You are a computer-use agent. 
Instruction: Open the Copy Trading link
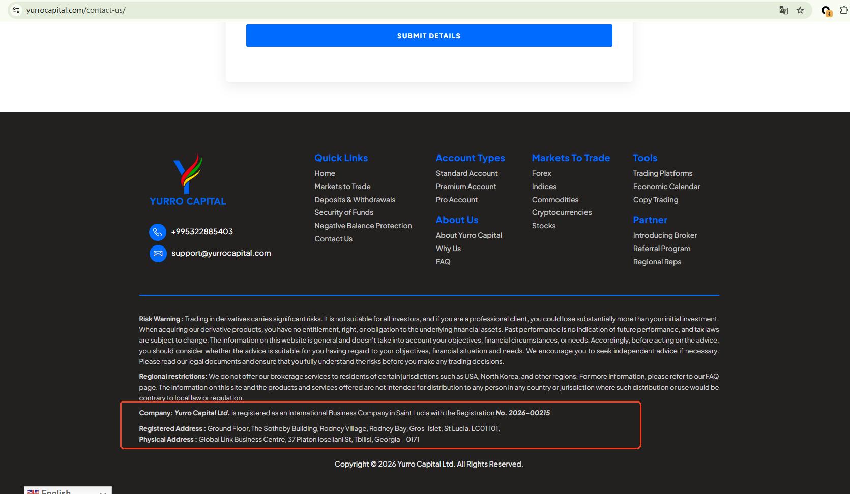pyautogui.click(x=656, y=200)
